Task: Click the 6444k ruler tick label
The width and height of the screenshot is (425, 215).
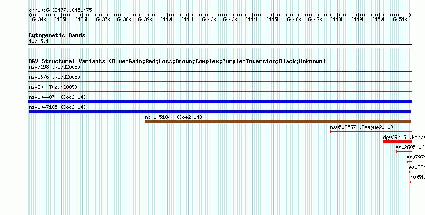Action: [252, 19]
